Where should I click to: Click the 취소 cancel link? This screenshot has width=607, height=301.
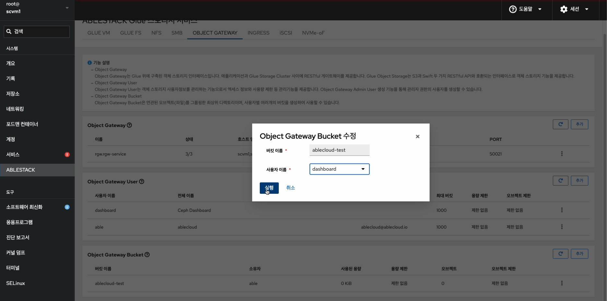[291, 188]
